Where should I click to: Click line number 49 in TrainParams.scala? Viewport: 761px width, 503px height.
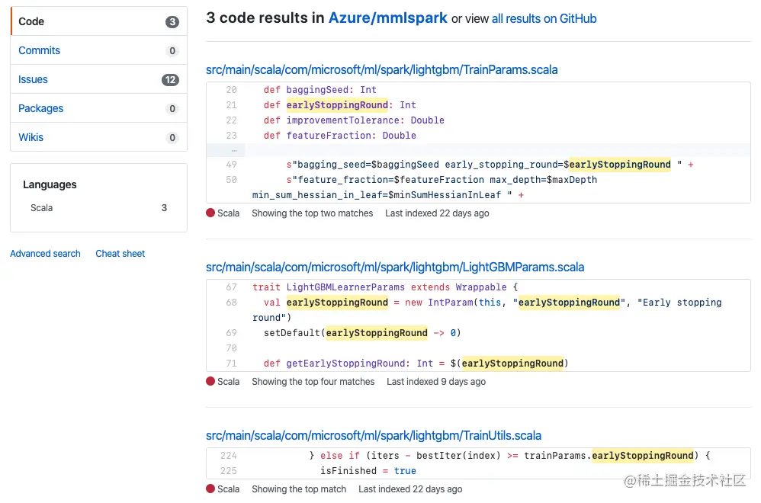point(232,165)
